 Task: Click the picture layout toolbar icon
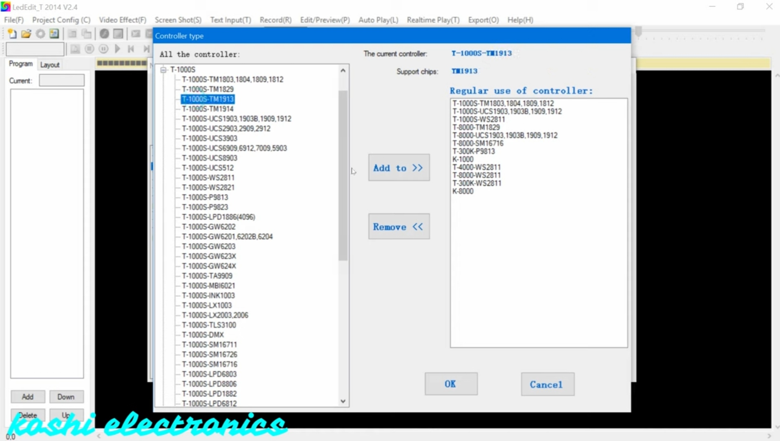point(54,34)
